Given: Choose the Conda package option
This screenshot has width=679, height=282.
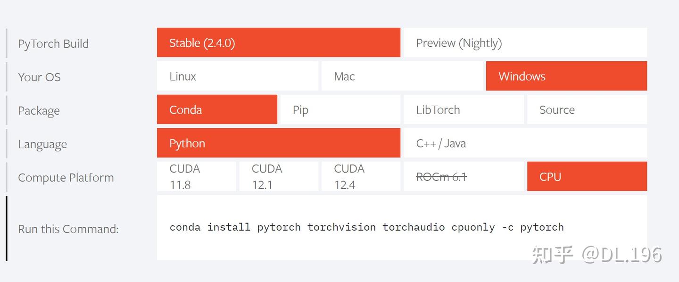Looking at the screenshot, I should point(217,110).
